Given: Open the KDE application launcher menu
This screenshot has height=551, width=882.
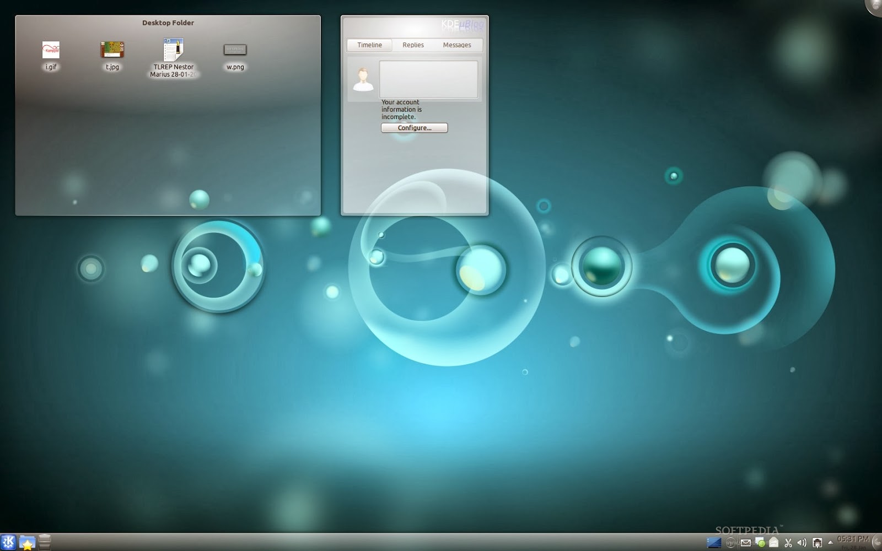Looking at the screenshot, I should coord(8,542).
